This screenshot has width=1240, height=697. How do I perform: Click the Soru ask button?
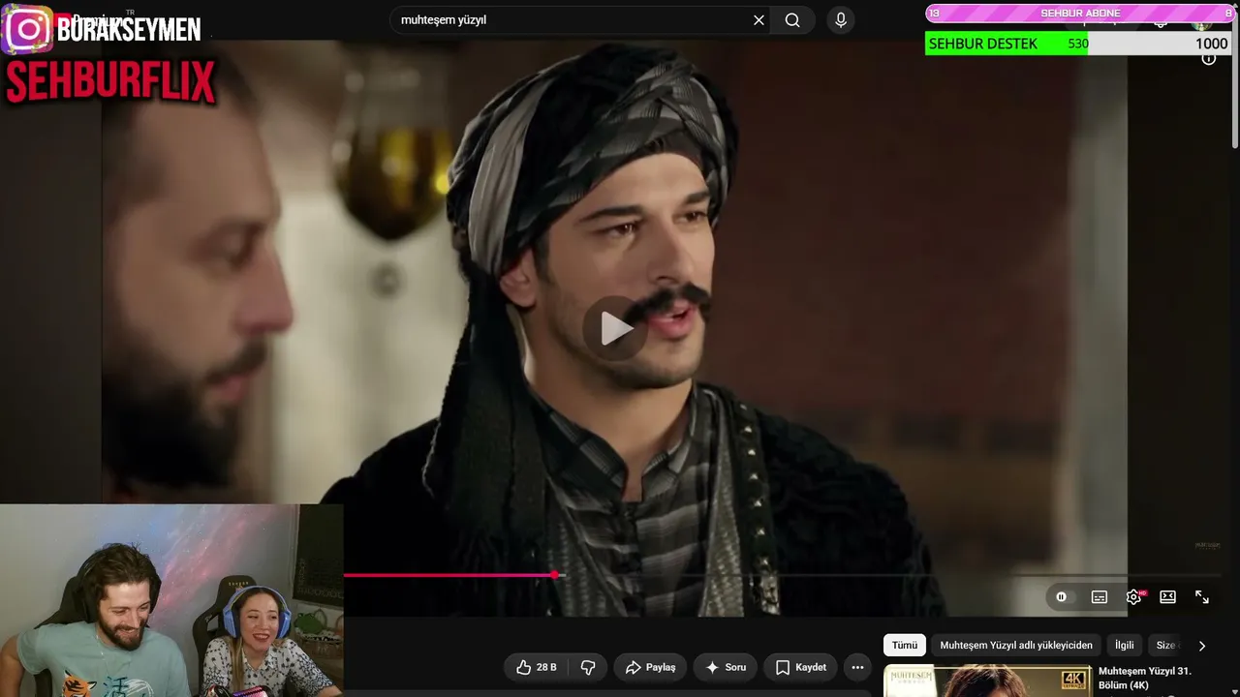726,667
